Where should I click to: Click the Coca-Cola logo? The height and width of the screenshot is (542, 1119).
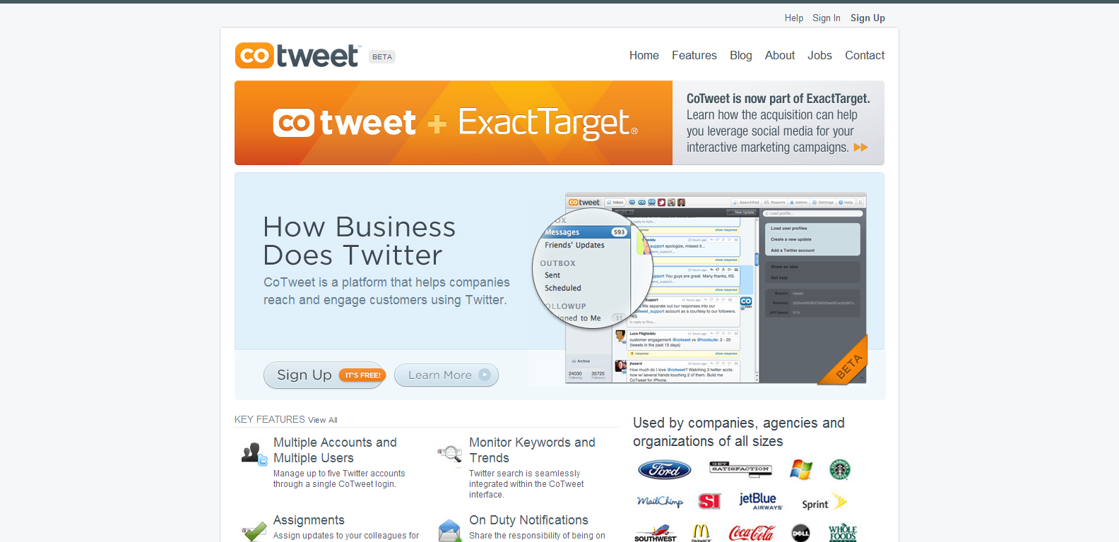click(752, 533)
